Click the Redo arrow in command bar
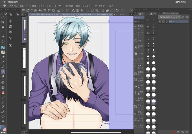Viewport: 192px width, 134px height. click(x=122, y=10)
